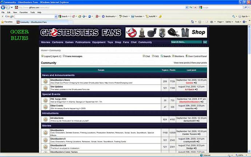Click the magnifier search icon at top right
The width and height of the screenshot is (251, 157).
coord(246,7)
